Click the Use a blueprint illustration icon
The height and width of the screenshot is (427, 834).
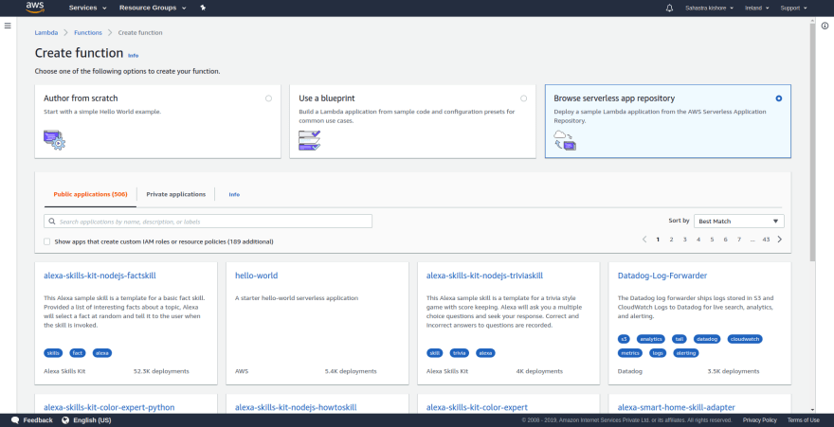[x=310, y=140]
